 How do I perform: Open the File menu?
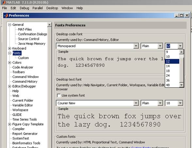coord(5,8)
